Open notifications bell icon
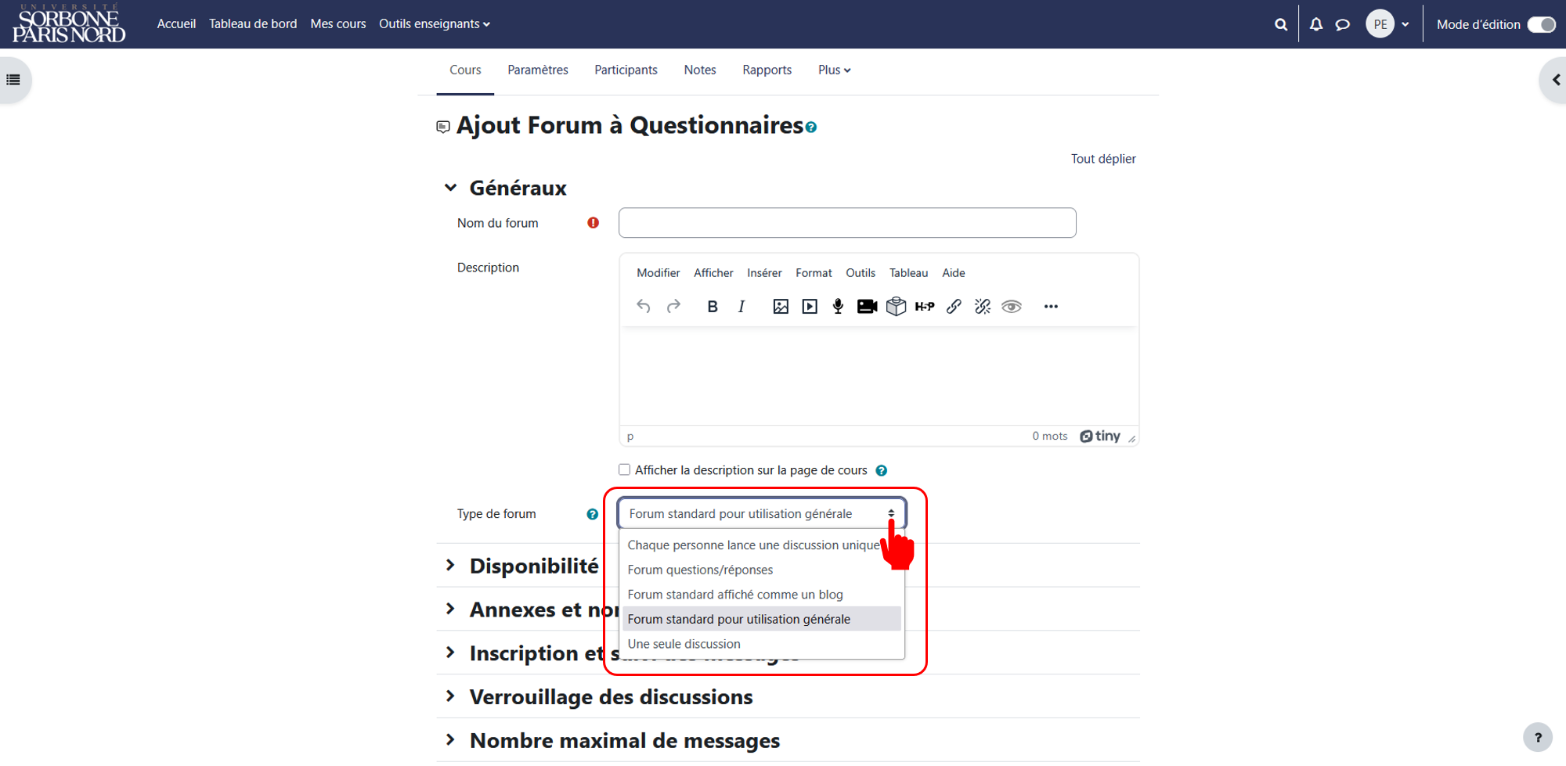Image resolution: width=1566 pixels, height=766 pixels. (x=1316, y=24)
